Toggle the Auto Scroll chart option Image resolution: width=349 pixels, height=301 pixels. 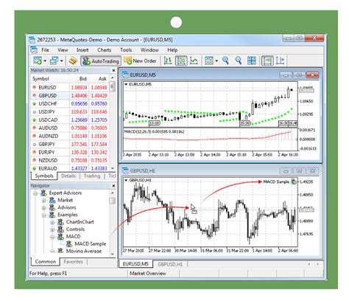(267, 60)
